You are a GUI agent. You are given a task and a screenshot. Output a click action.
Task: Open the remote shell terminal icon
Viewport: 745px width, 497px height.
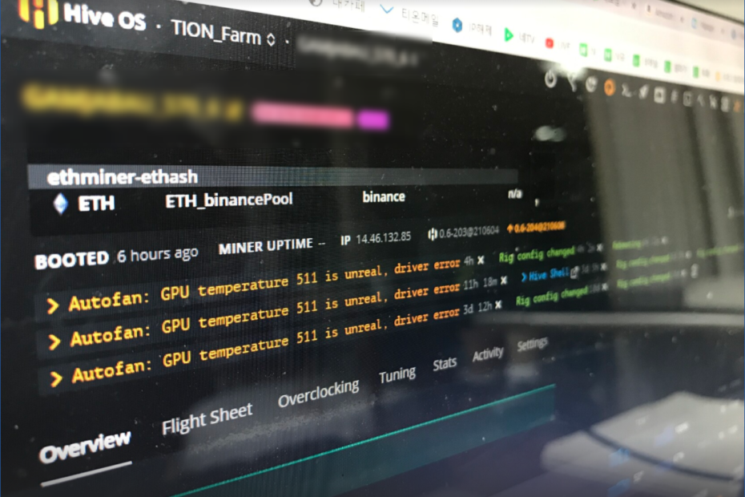(626, 91)
